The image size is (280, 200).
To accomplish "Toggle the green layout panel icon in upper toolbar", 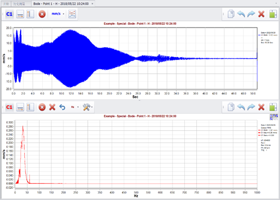I will tap(273, 14).
